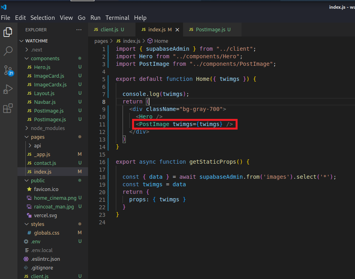Open PostImage.js in the explorer tree
This screenshot has height=279, width=355.
pyautogui.click(x=53, y=111)
